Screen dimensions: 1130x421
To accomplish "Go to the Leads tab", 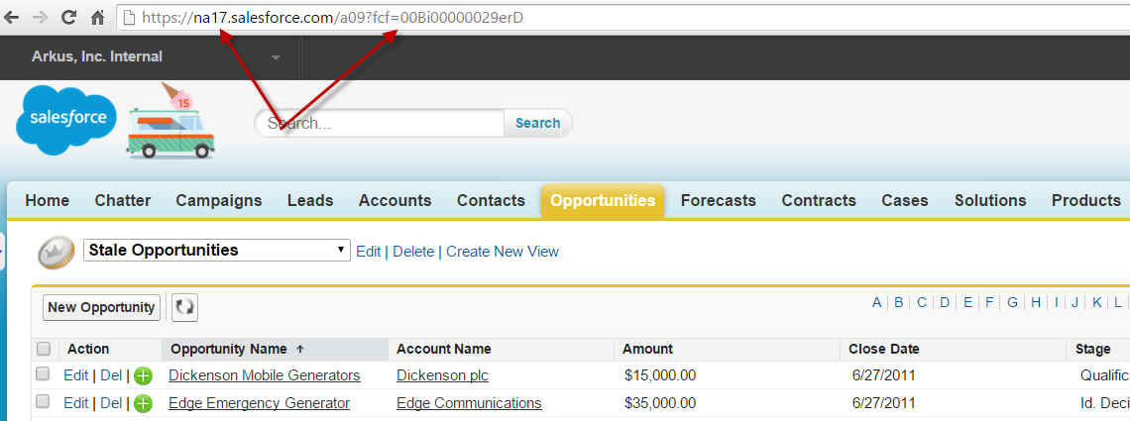I will point(310,200).
